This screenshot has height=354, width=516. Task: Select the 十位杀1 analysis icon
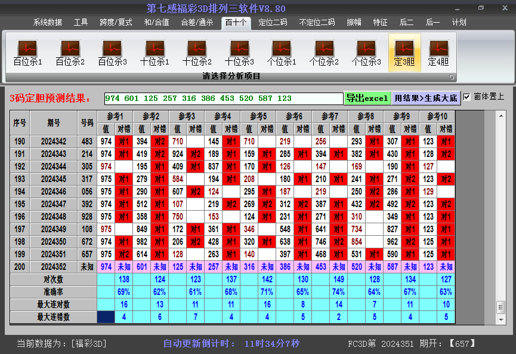click(155, 53)
